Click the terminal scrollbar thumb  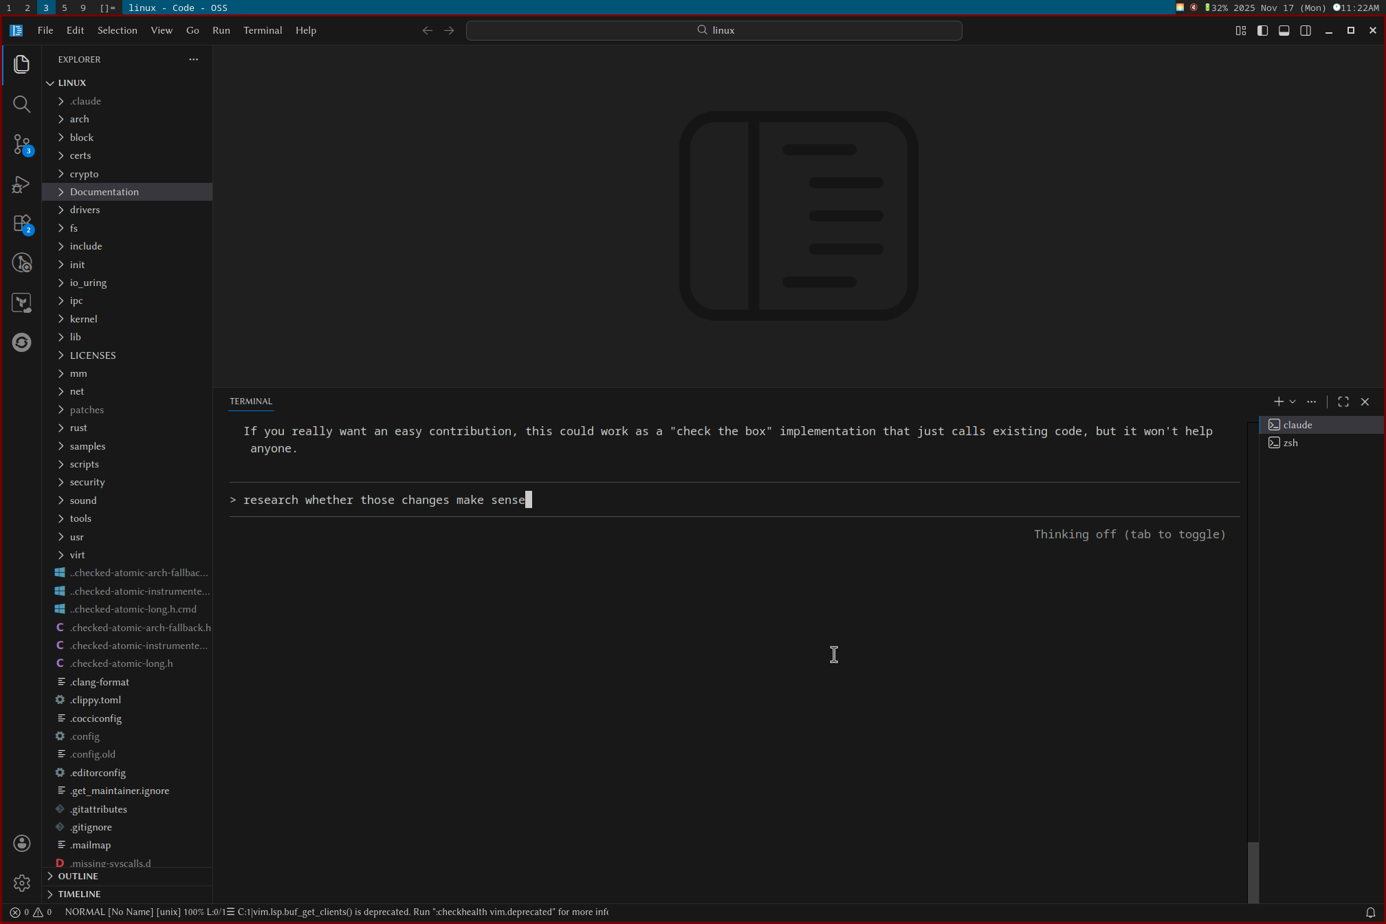click(x=1253, y=870)
